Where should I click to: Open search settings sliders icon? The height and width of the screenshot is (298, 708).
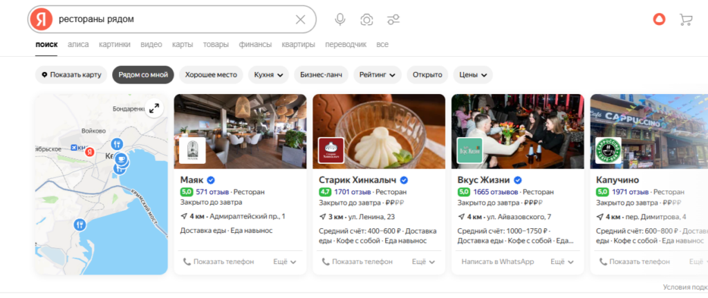[394, 19]
